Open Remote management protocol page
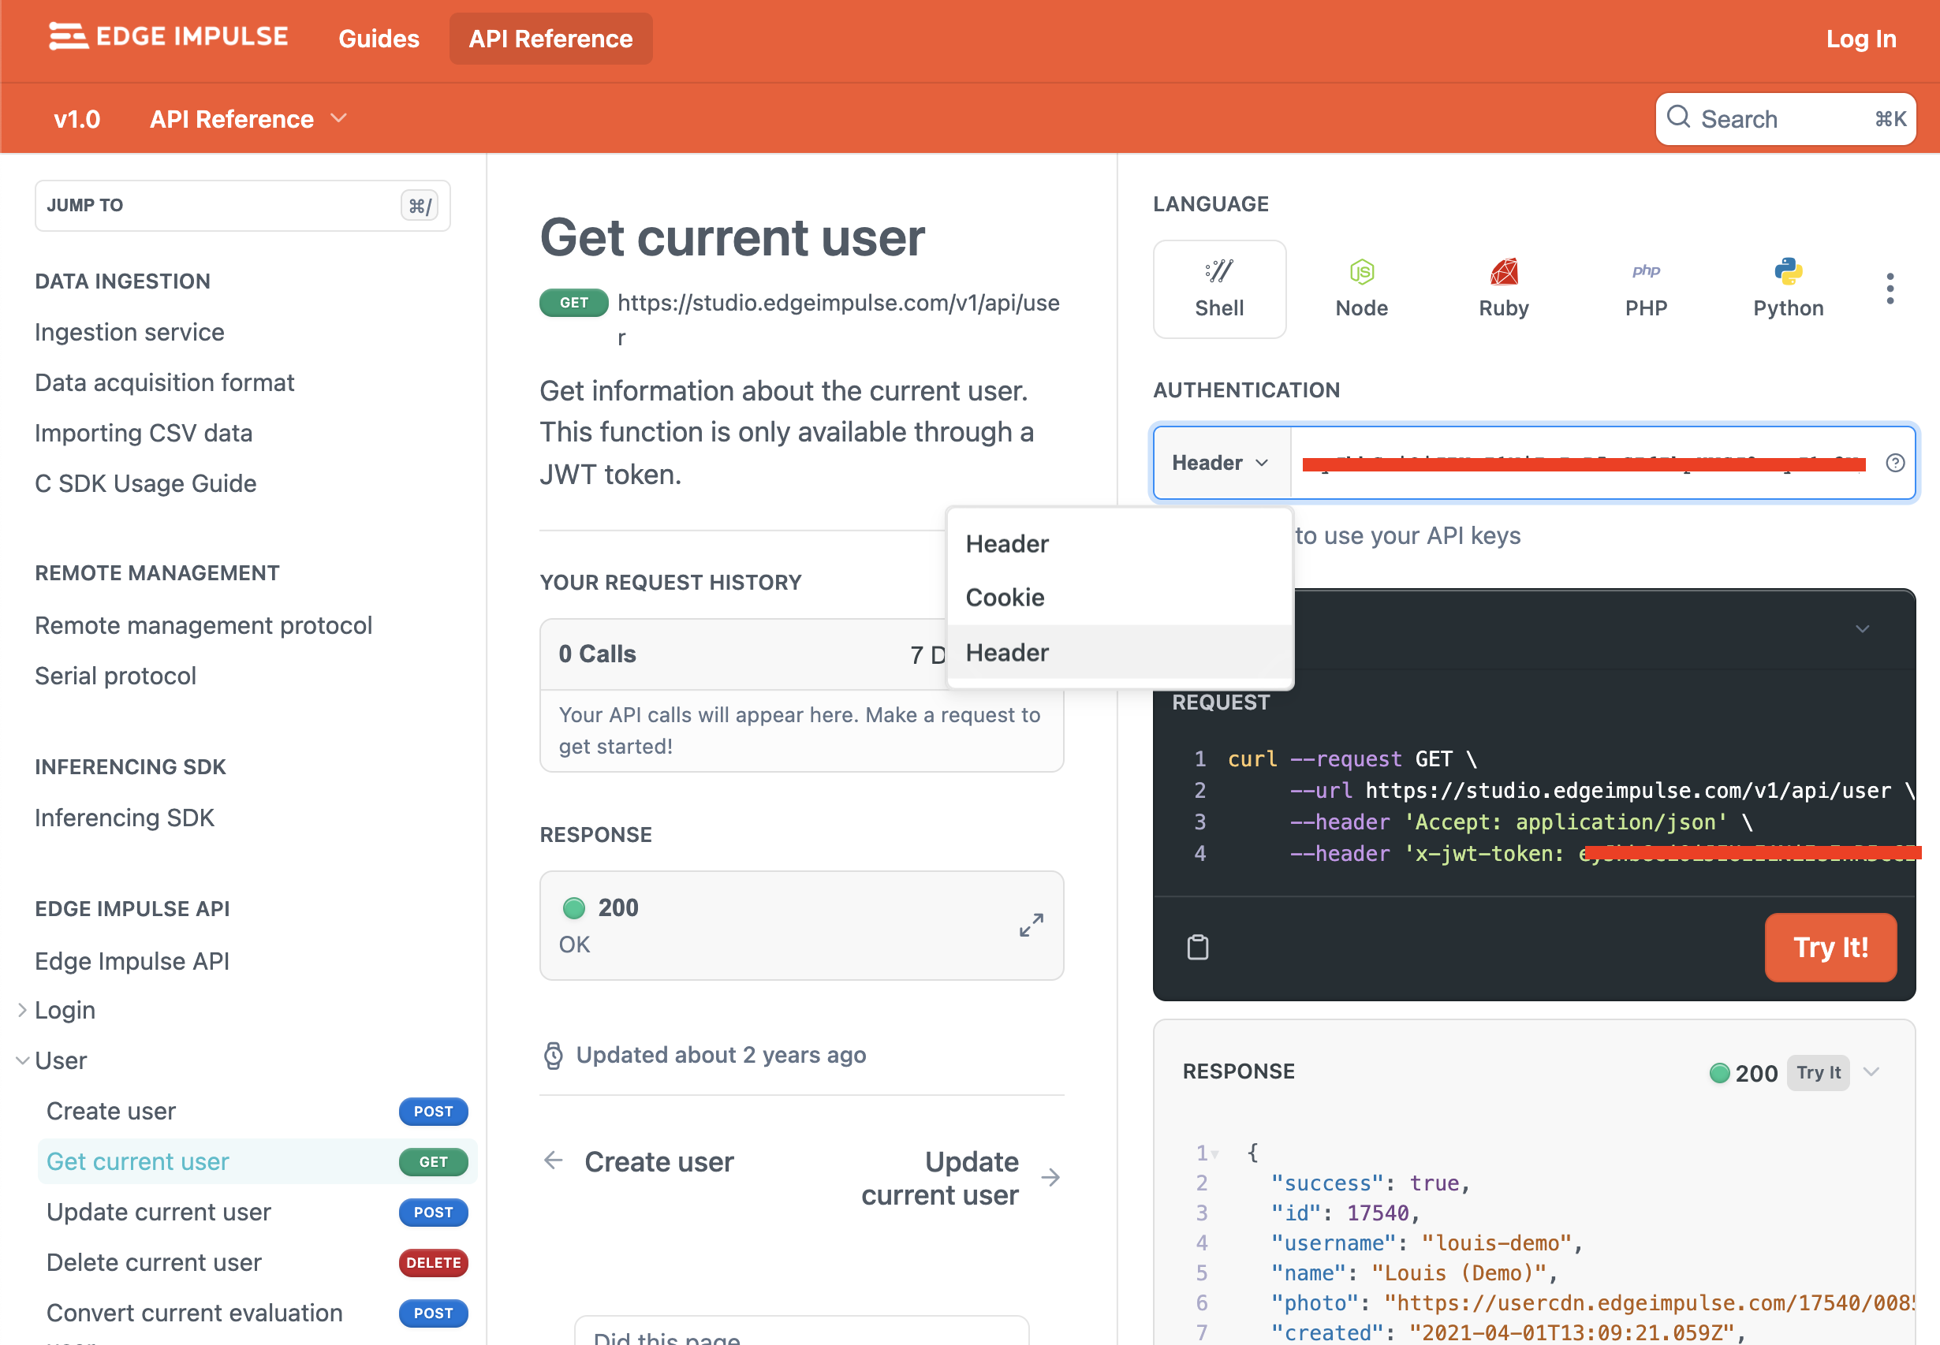Image resolution: width=1940 pixels, height=1345 pixels. [x=203, y=625]
